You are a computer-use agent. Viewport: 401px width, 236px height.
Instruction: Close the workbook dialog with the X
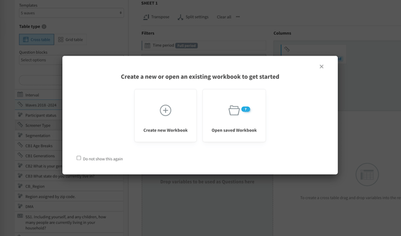321,66
